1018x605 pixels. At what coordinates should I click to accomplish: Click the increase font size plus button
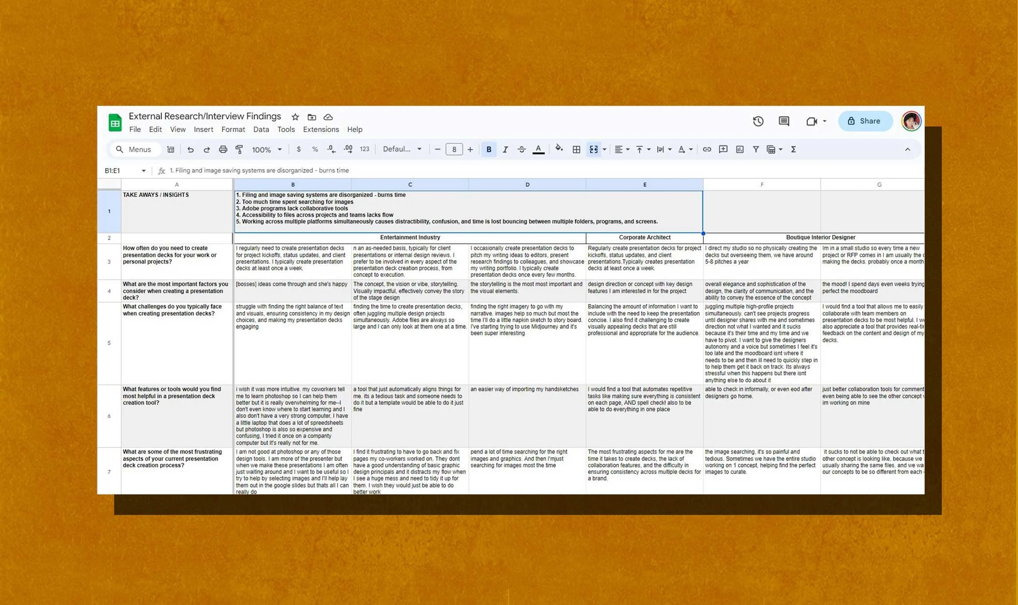(470, 150)
